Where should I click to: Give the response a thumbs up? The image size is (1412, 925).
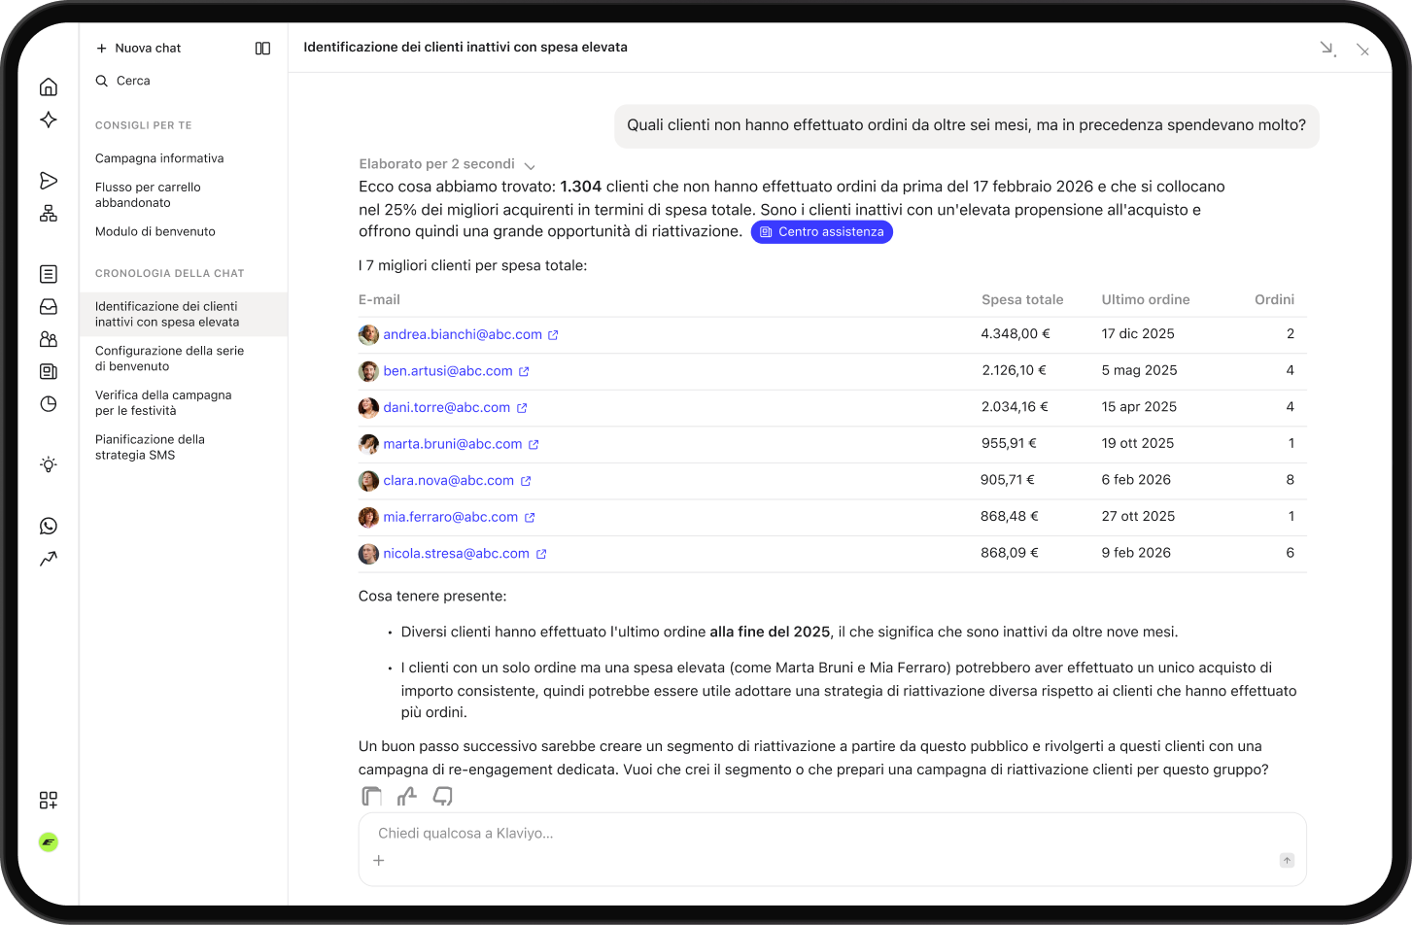point(407,797)
